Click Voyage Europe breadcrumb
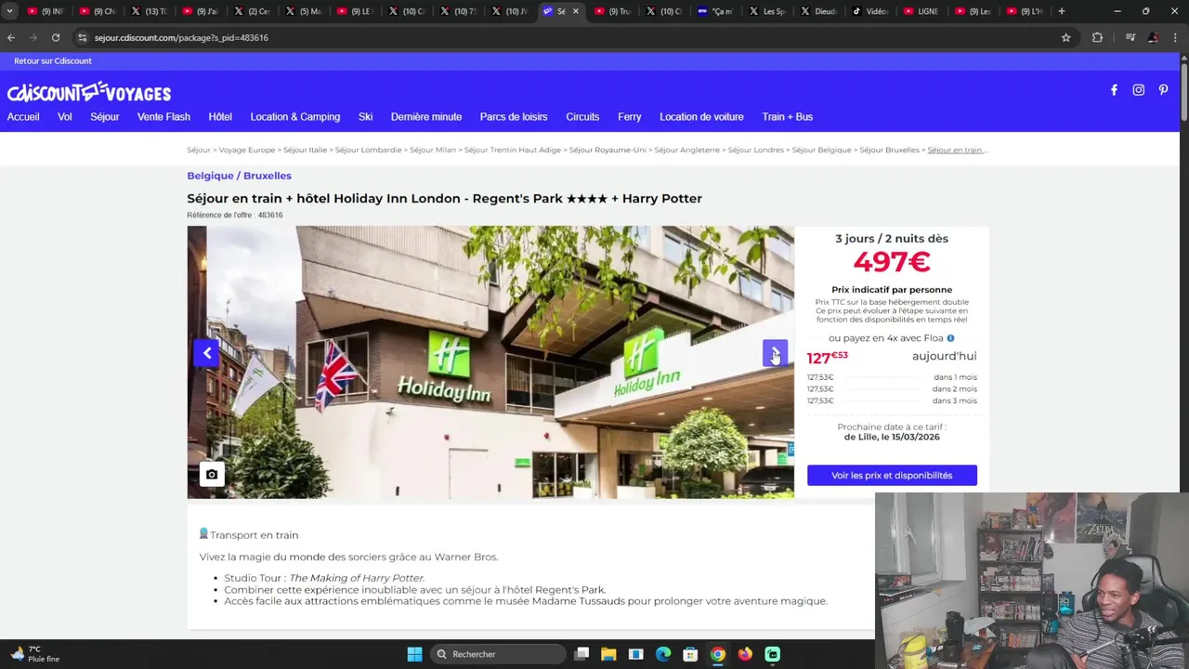The width and height of the screenshot is (1189, 669). click(247, 150)
